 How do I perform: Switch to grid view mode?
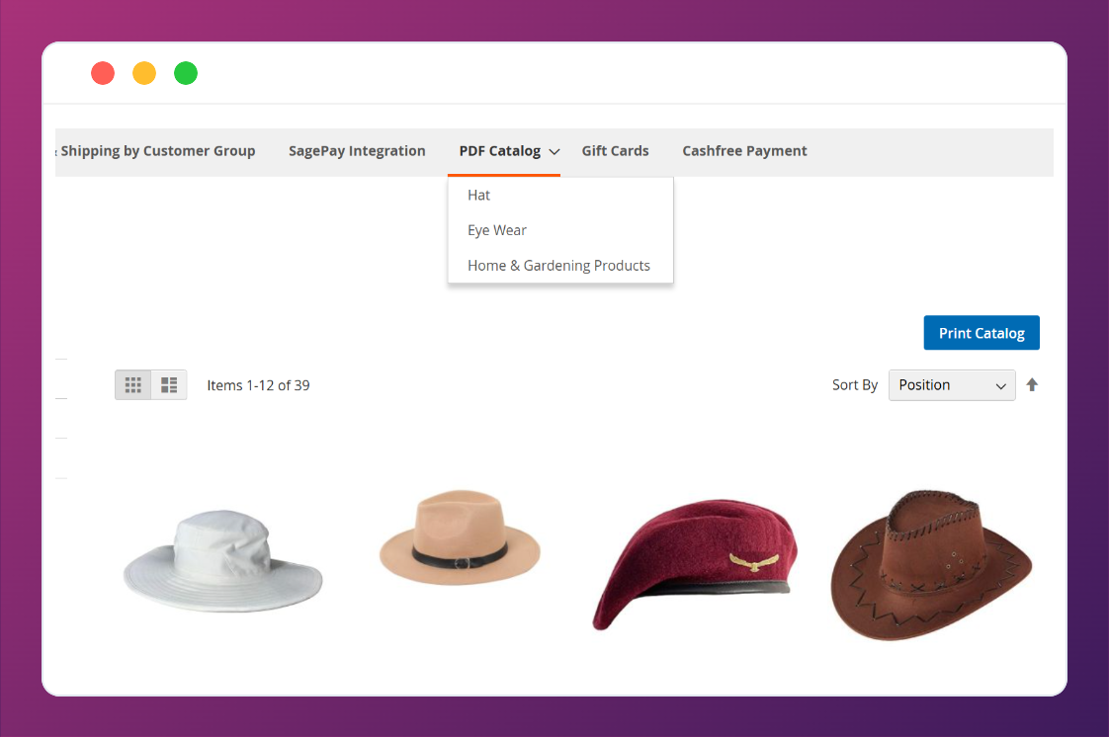pos(133,385)
